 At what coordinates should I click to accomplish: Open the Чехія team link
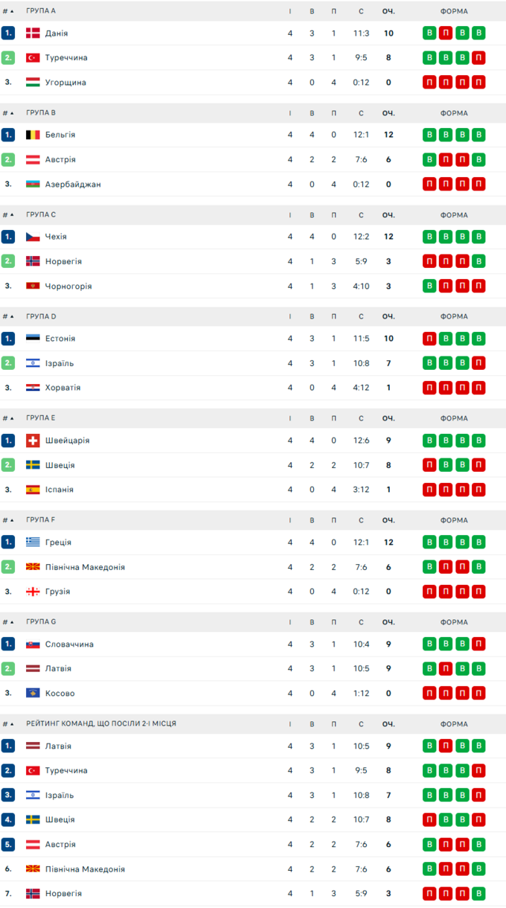click(56, 237)
